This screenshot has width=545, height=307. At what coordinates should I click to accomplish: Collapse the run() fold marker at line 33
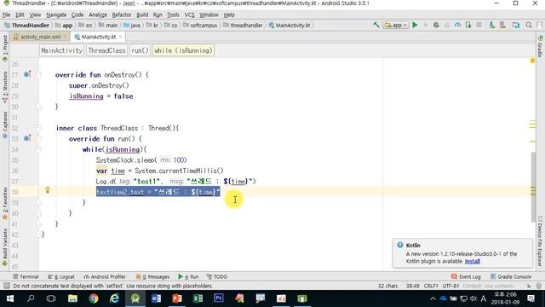[38, 138]
